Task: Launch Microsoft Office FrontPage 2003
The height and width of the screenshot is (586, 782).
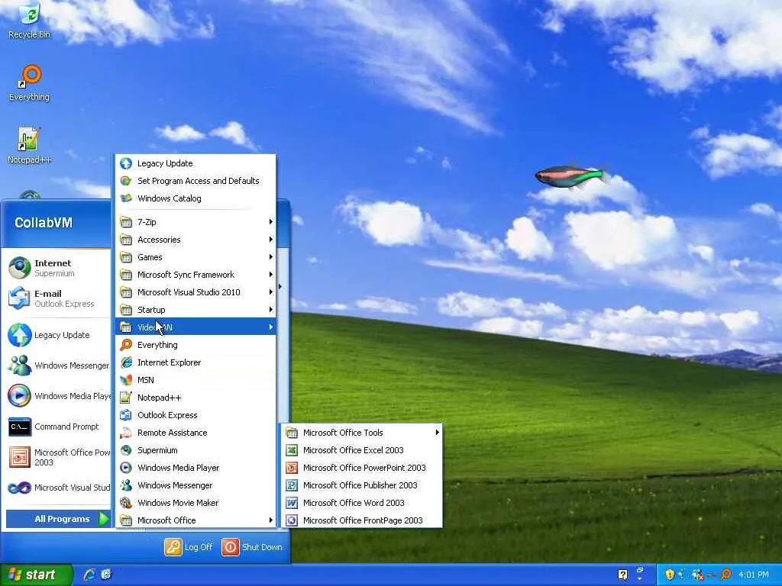Action: click(x=361, y=520)
